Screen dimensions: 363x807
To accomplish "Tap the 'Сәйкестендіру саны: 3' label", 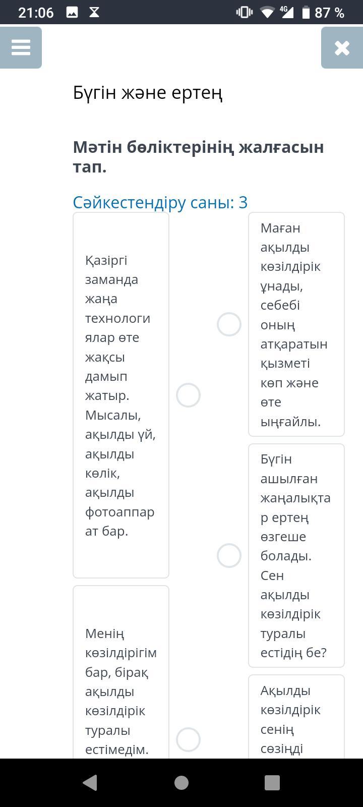I will click(x=160, y=202).
